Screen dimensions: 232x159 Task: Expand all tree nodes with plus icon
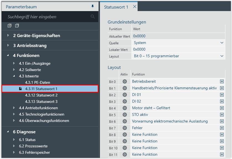click(9, 26)
